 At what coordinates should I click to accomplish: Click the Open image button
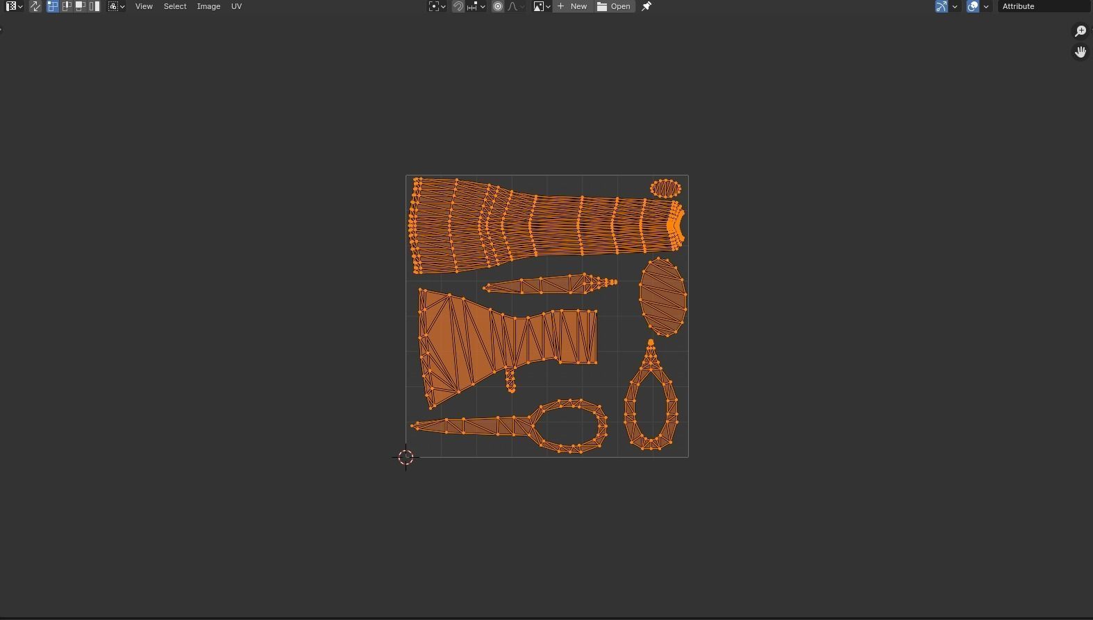point(615,6)
